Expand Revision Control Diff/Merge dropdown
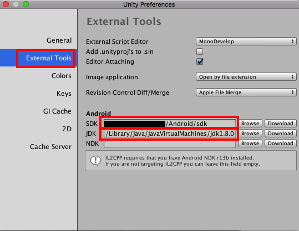Image resolution: width=299 pixels, height=231 pixels. [x=246, y=93]
